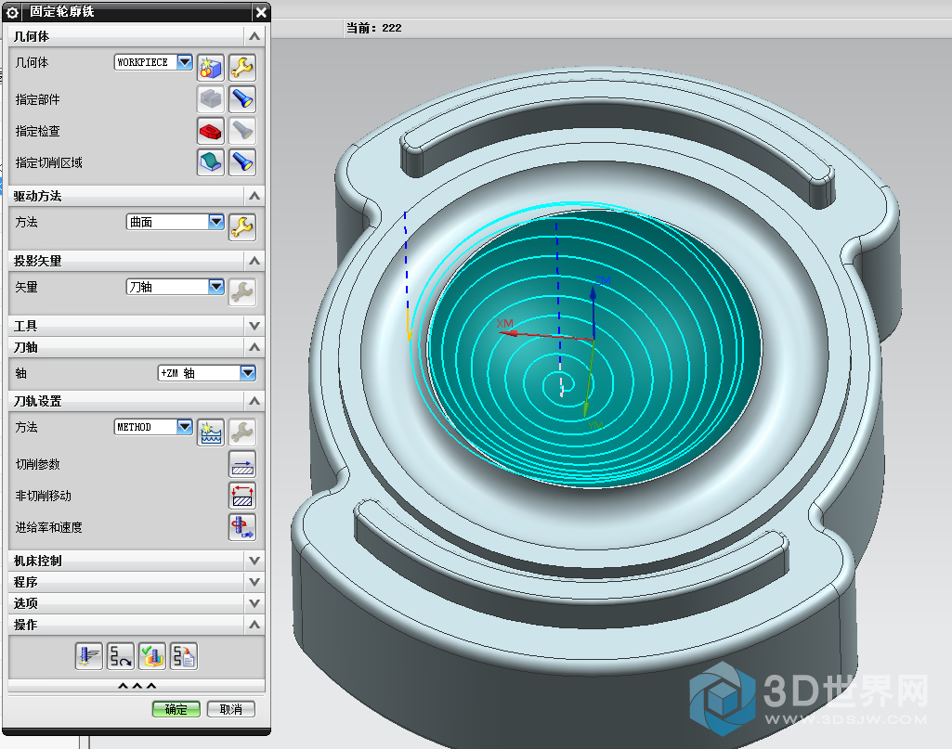This screenshot has height=749, width=952.
Task: Open the drive method 曲面 dropdown
Action: [x=216, y=222]
